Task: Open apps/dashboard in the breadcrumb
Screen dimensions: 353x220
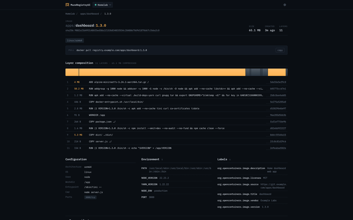Action: 90,14
